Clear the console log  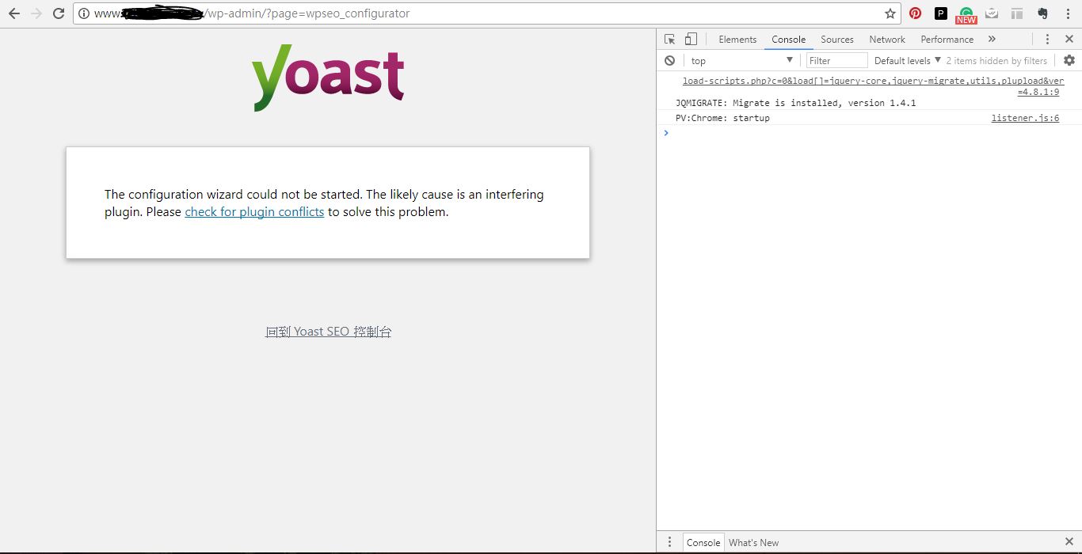point(670,60)
